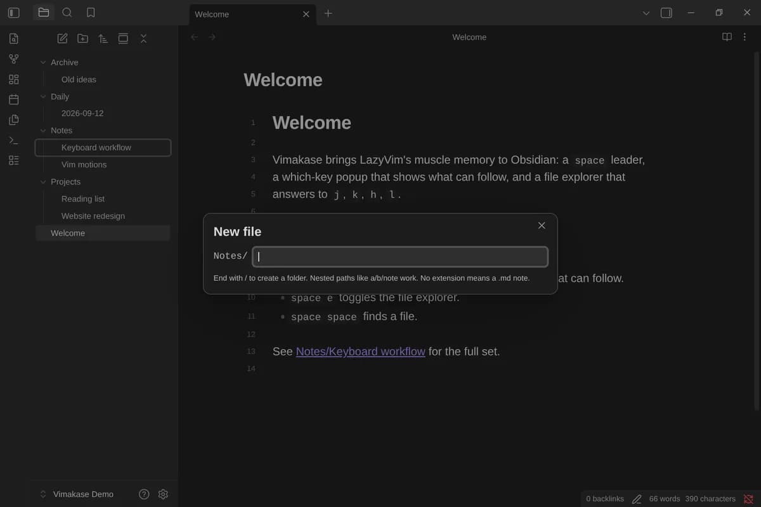Click the 0 backlinks status item

click(x=605, y=499)
